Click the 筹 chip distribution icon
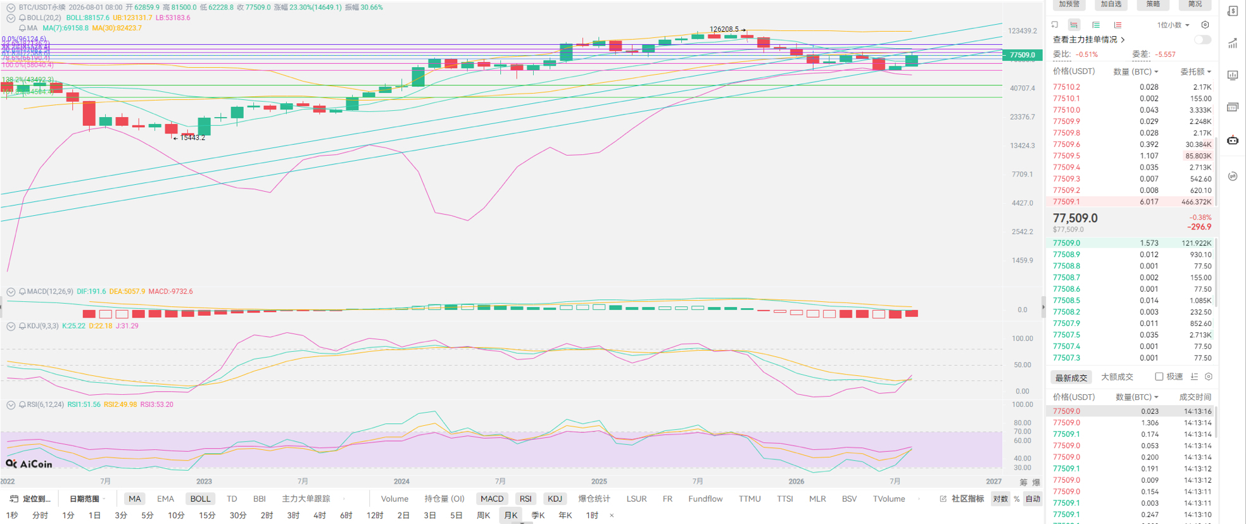 1024,482
